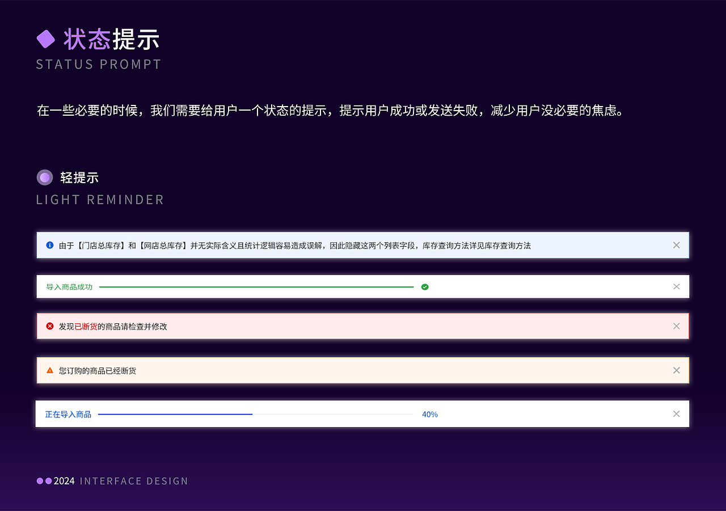Viewport: 726px width, 511px height.
Task: Click the purple diamond icon beside 状态提示
Action: [47, 39]
